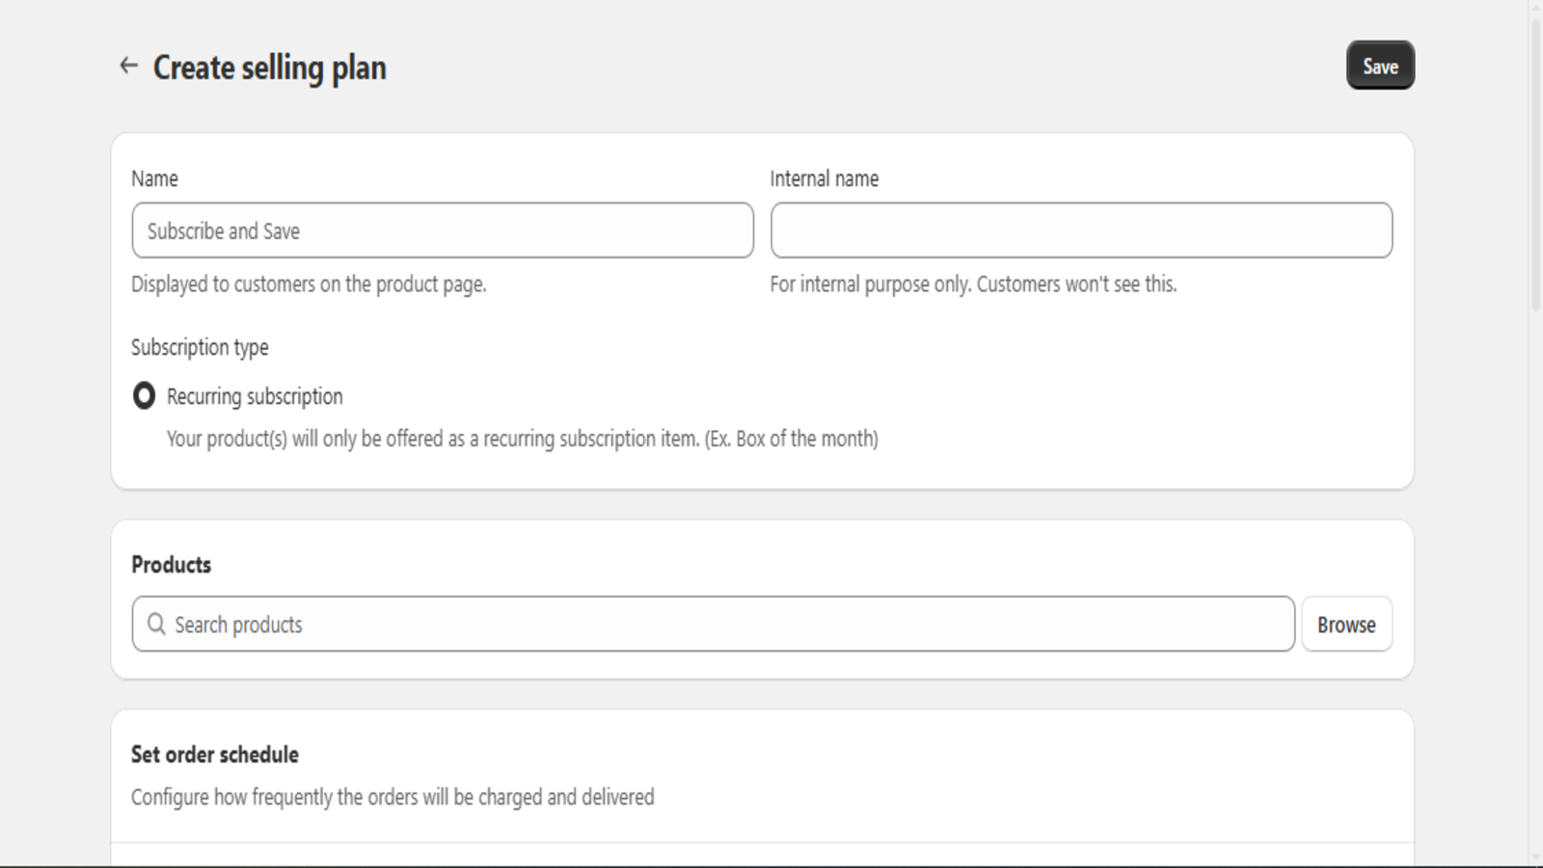Click the Search products field
The height and width of the screenshot is (868, 1543).
(723, 624)
